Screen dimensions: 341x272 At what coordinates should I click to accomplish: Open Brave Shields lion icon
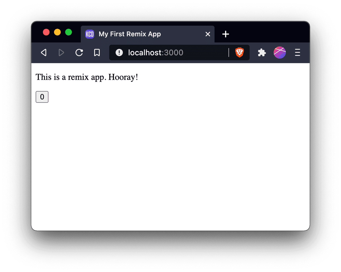[240, 52]
